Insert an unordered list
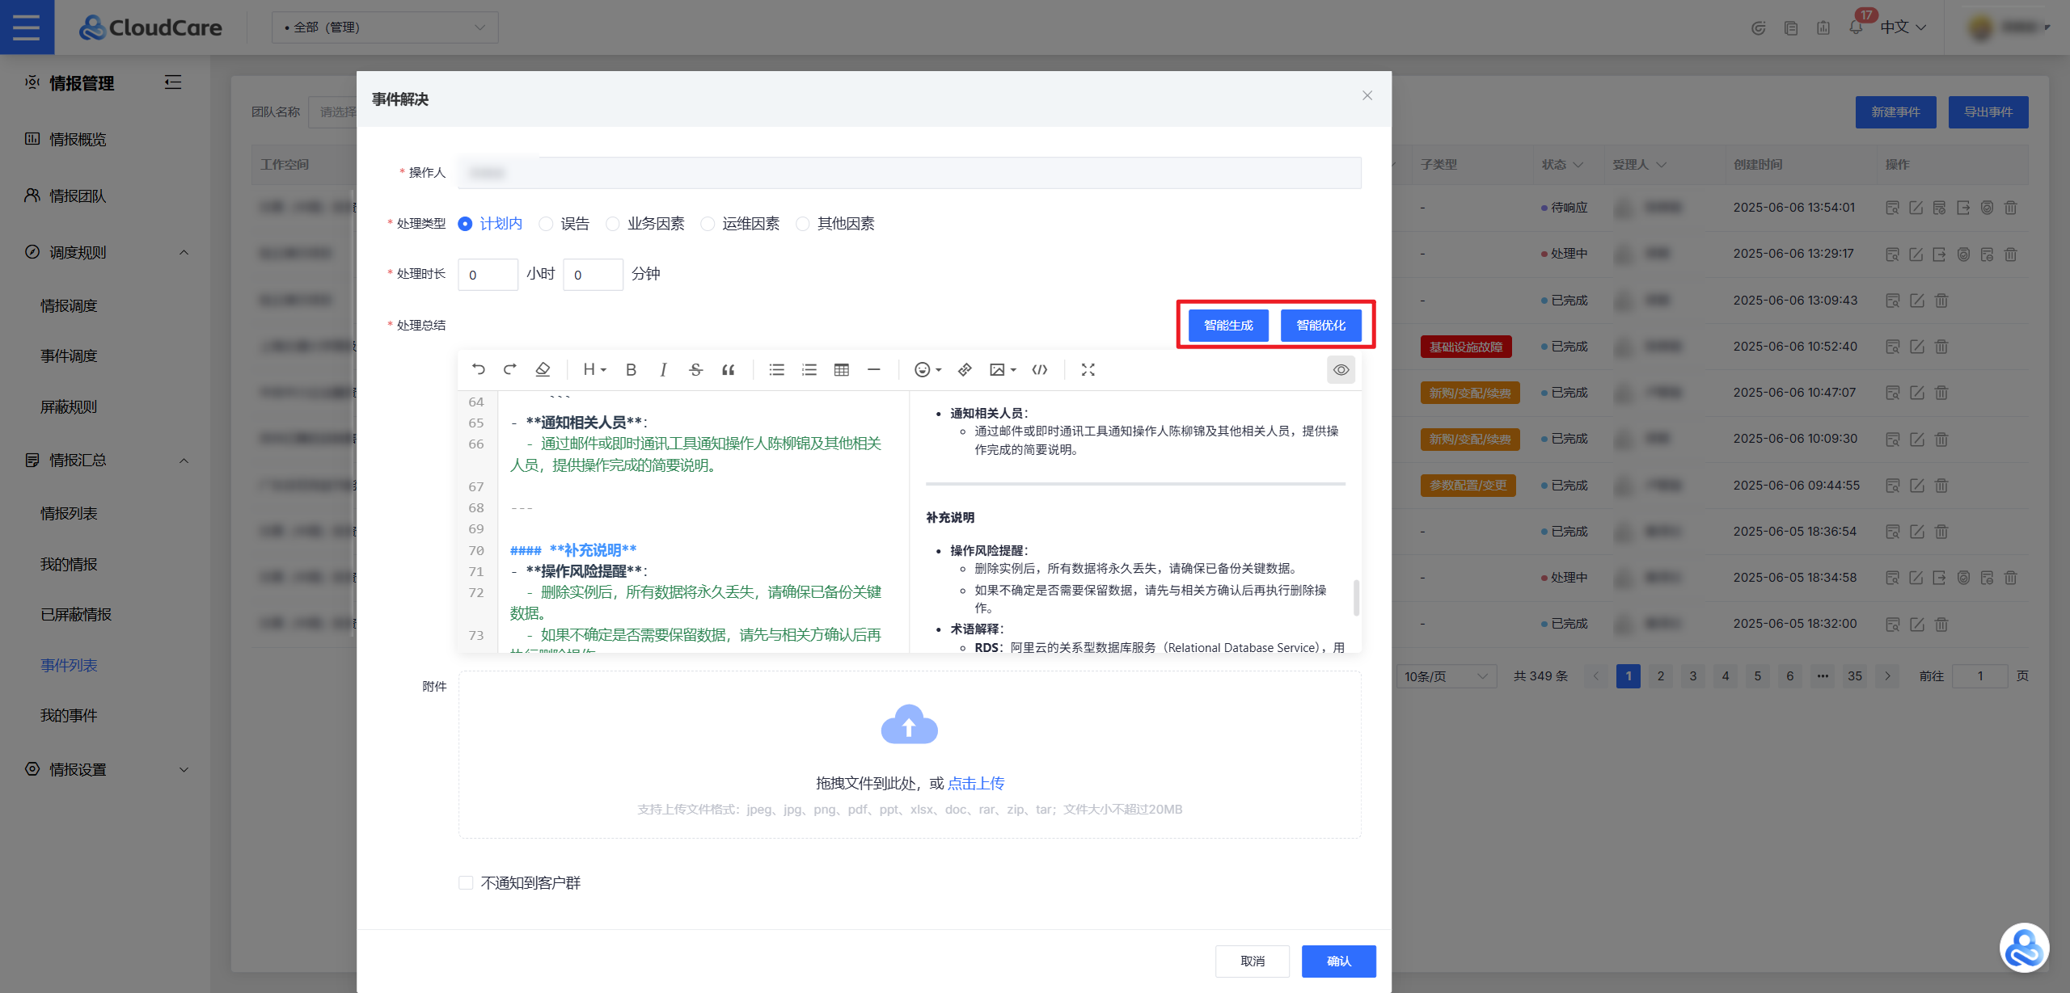Image resolution: width=2070 pixels, height=993 pixels. click(776, 369)
